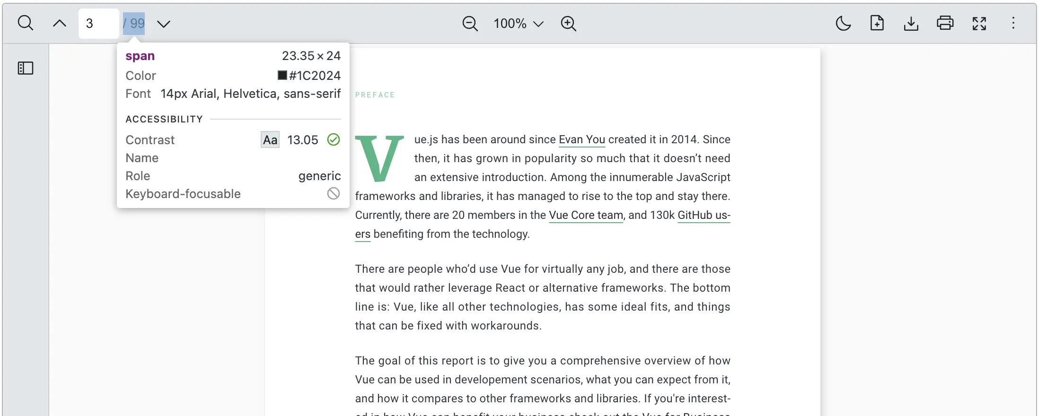The width and height of the screenshot is (1038, 416).
Task: Go to next page with down chevron
Action: coord(164,24)
